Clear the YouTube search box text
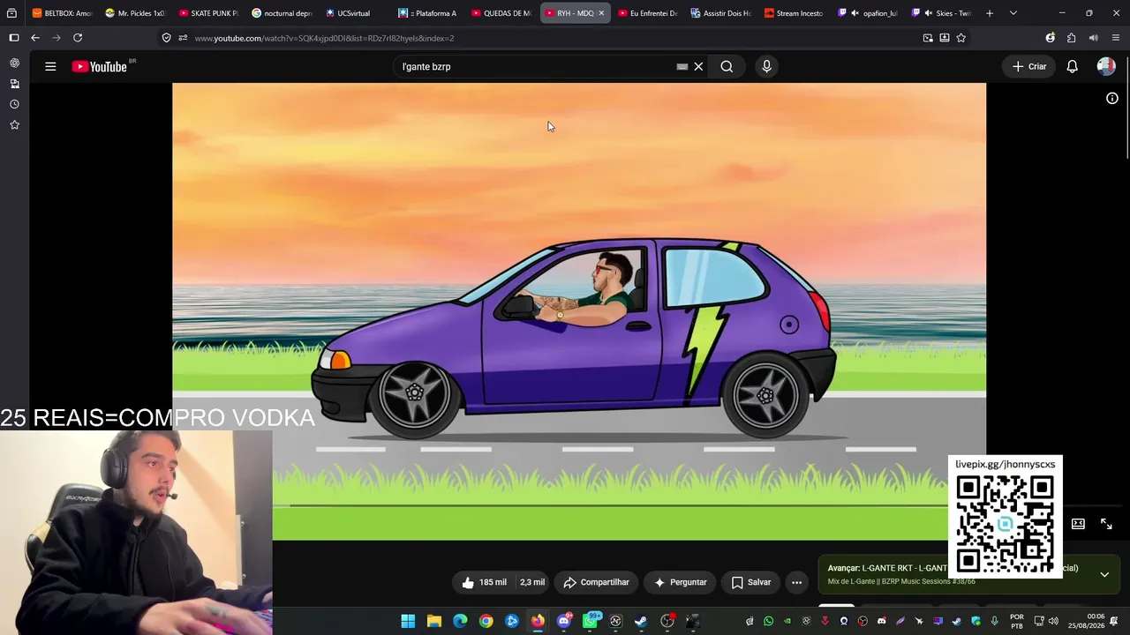1130x635 pixels. point(698,66)
